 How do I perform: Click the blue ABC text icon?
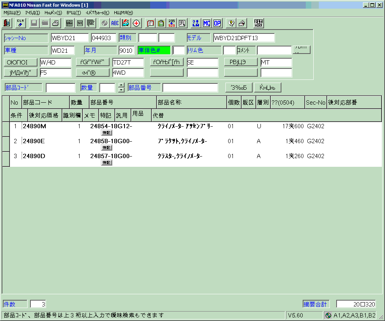coord(115,23)
